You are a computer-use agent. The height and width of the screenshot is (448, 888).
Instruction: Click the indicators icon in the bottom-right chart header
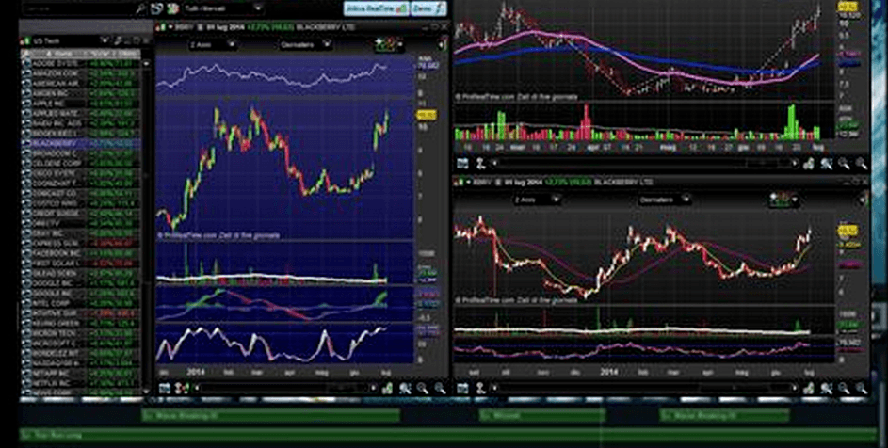click(x=785, y=200)
